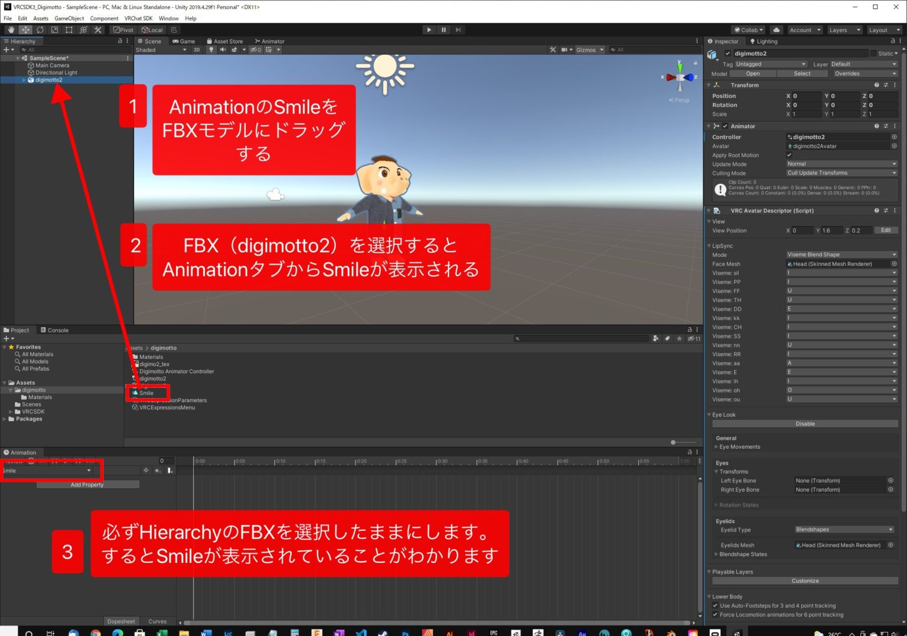Toggle the scene lighting icon
The height and width of the screenshot is (636, 907).
pos(211,50)
